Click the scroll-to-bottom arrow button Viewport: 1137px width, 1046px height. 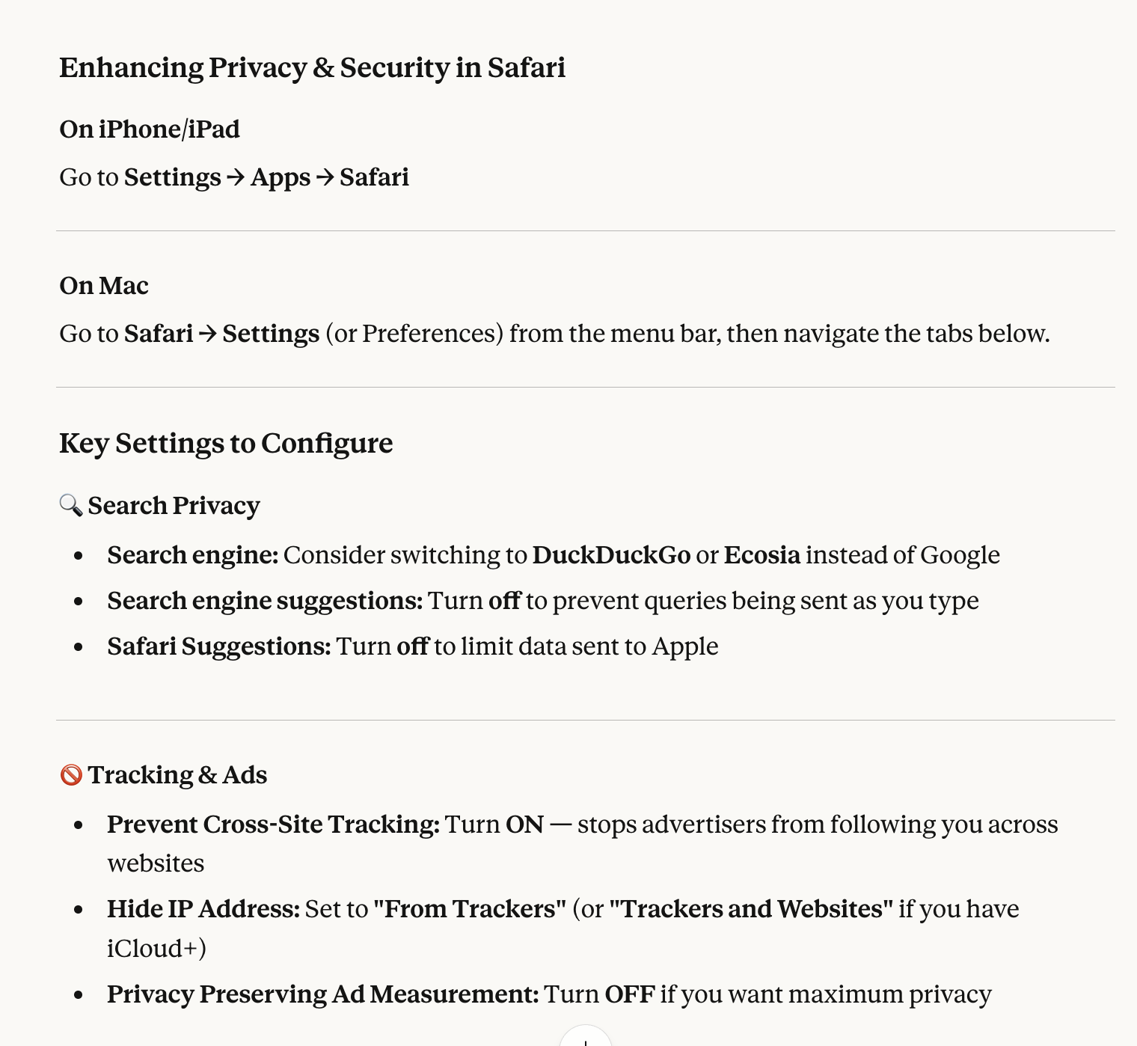586,1039
